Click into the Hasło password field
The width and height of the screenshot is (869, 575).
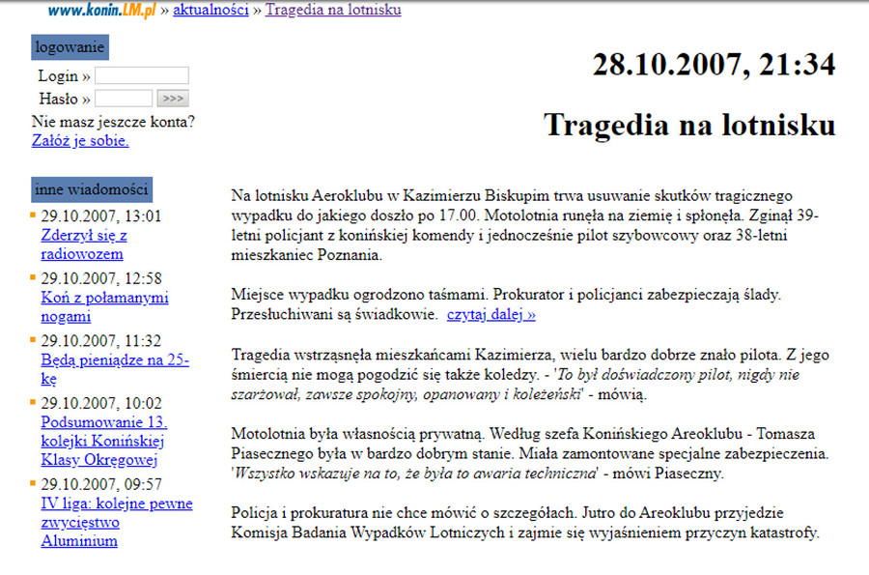(x=124, y=99)
